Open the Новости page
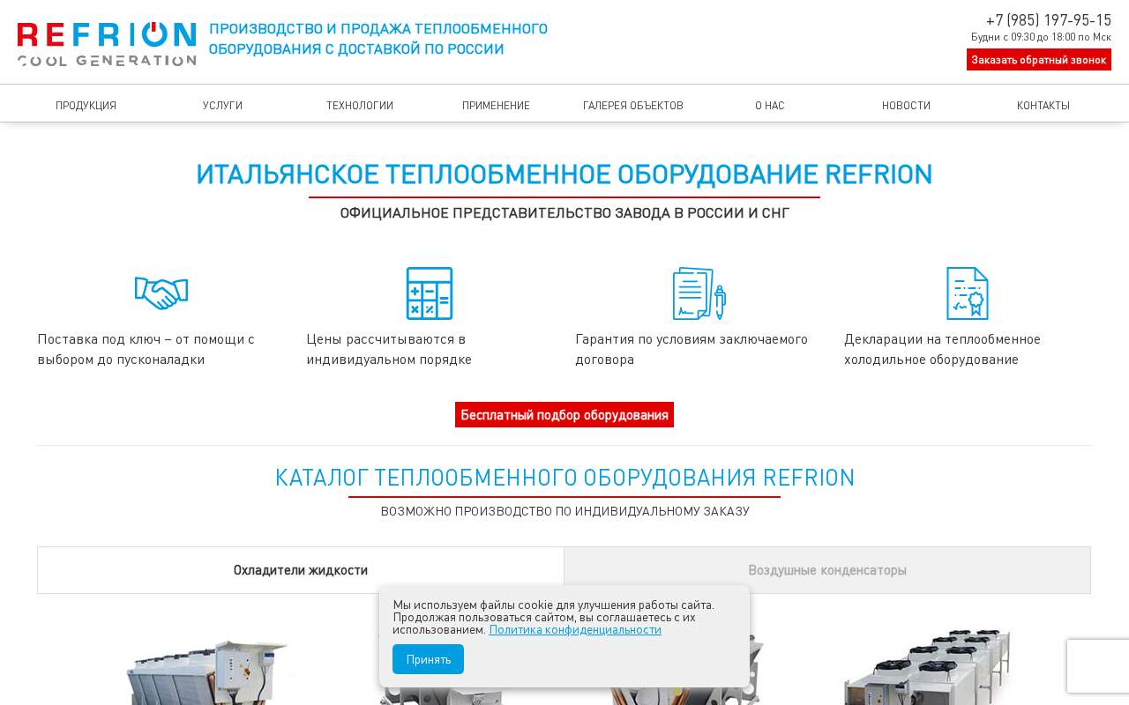Screen dimensions: 1129x705 (x=906, y=106)
